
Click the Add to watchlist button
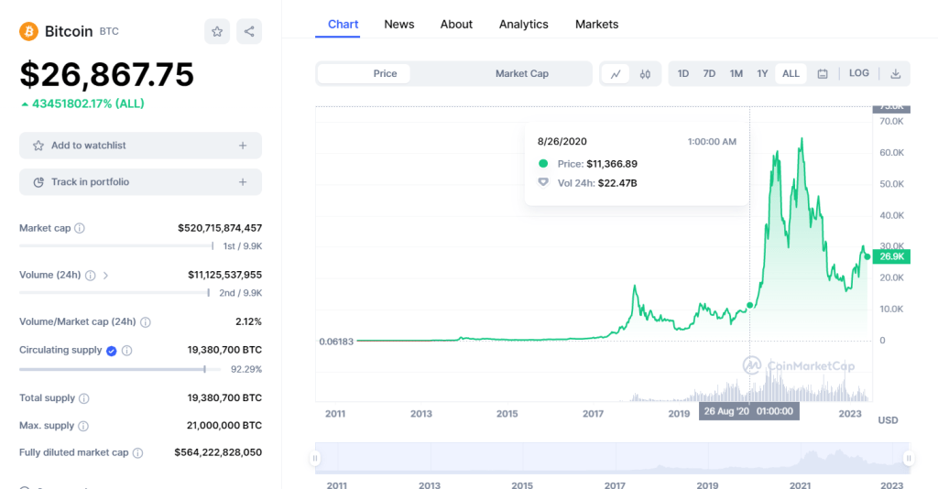tap(140, 146)
